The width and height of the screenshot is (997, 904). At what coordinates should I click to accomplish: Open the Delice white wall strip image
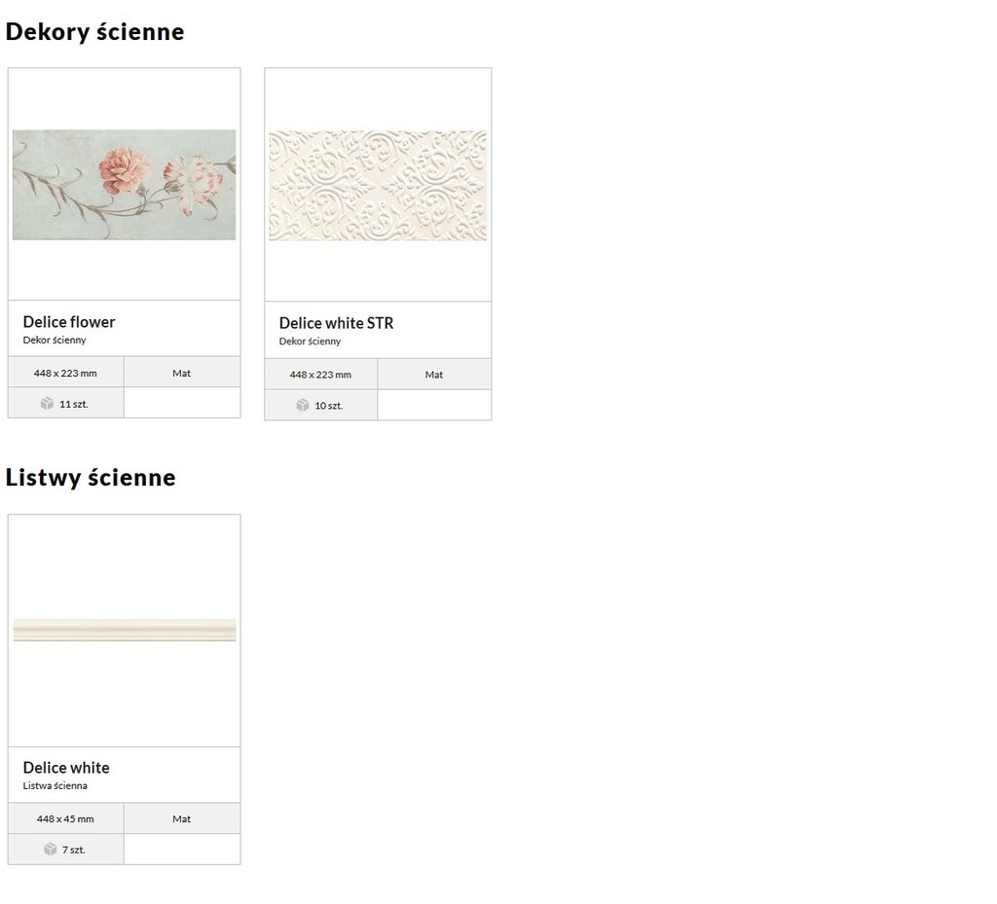coord(124,631)
